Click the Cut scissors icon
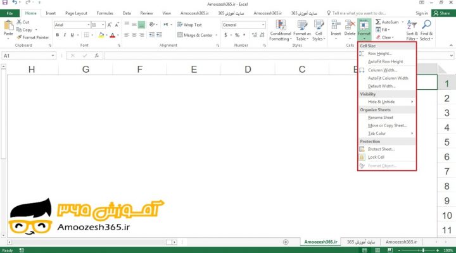The width and height of the screenshot is (456, 253). coord(19,22)
